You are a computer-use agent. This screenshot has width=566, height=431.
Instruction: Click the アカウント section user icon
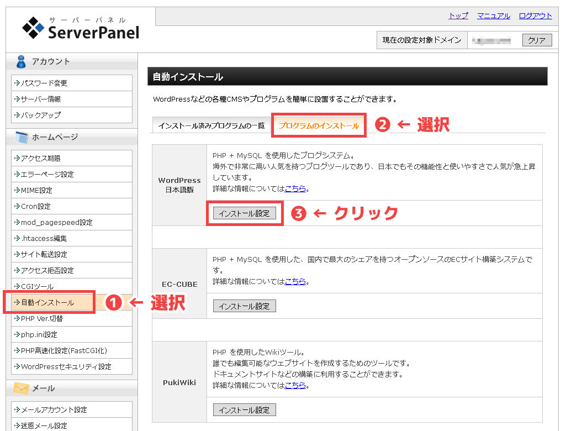(x=21, y=62)
